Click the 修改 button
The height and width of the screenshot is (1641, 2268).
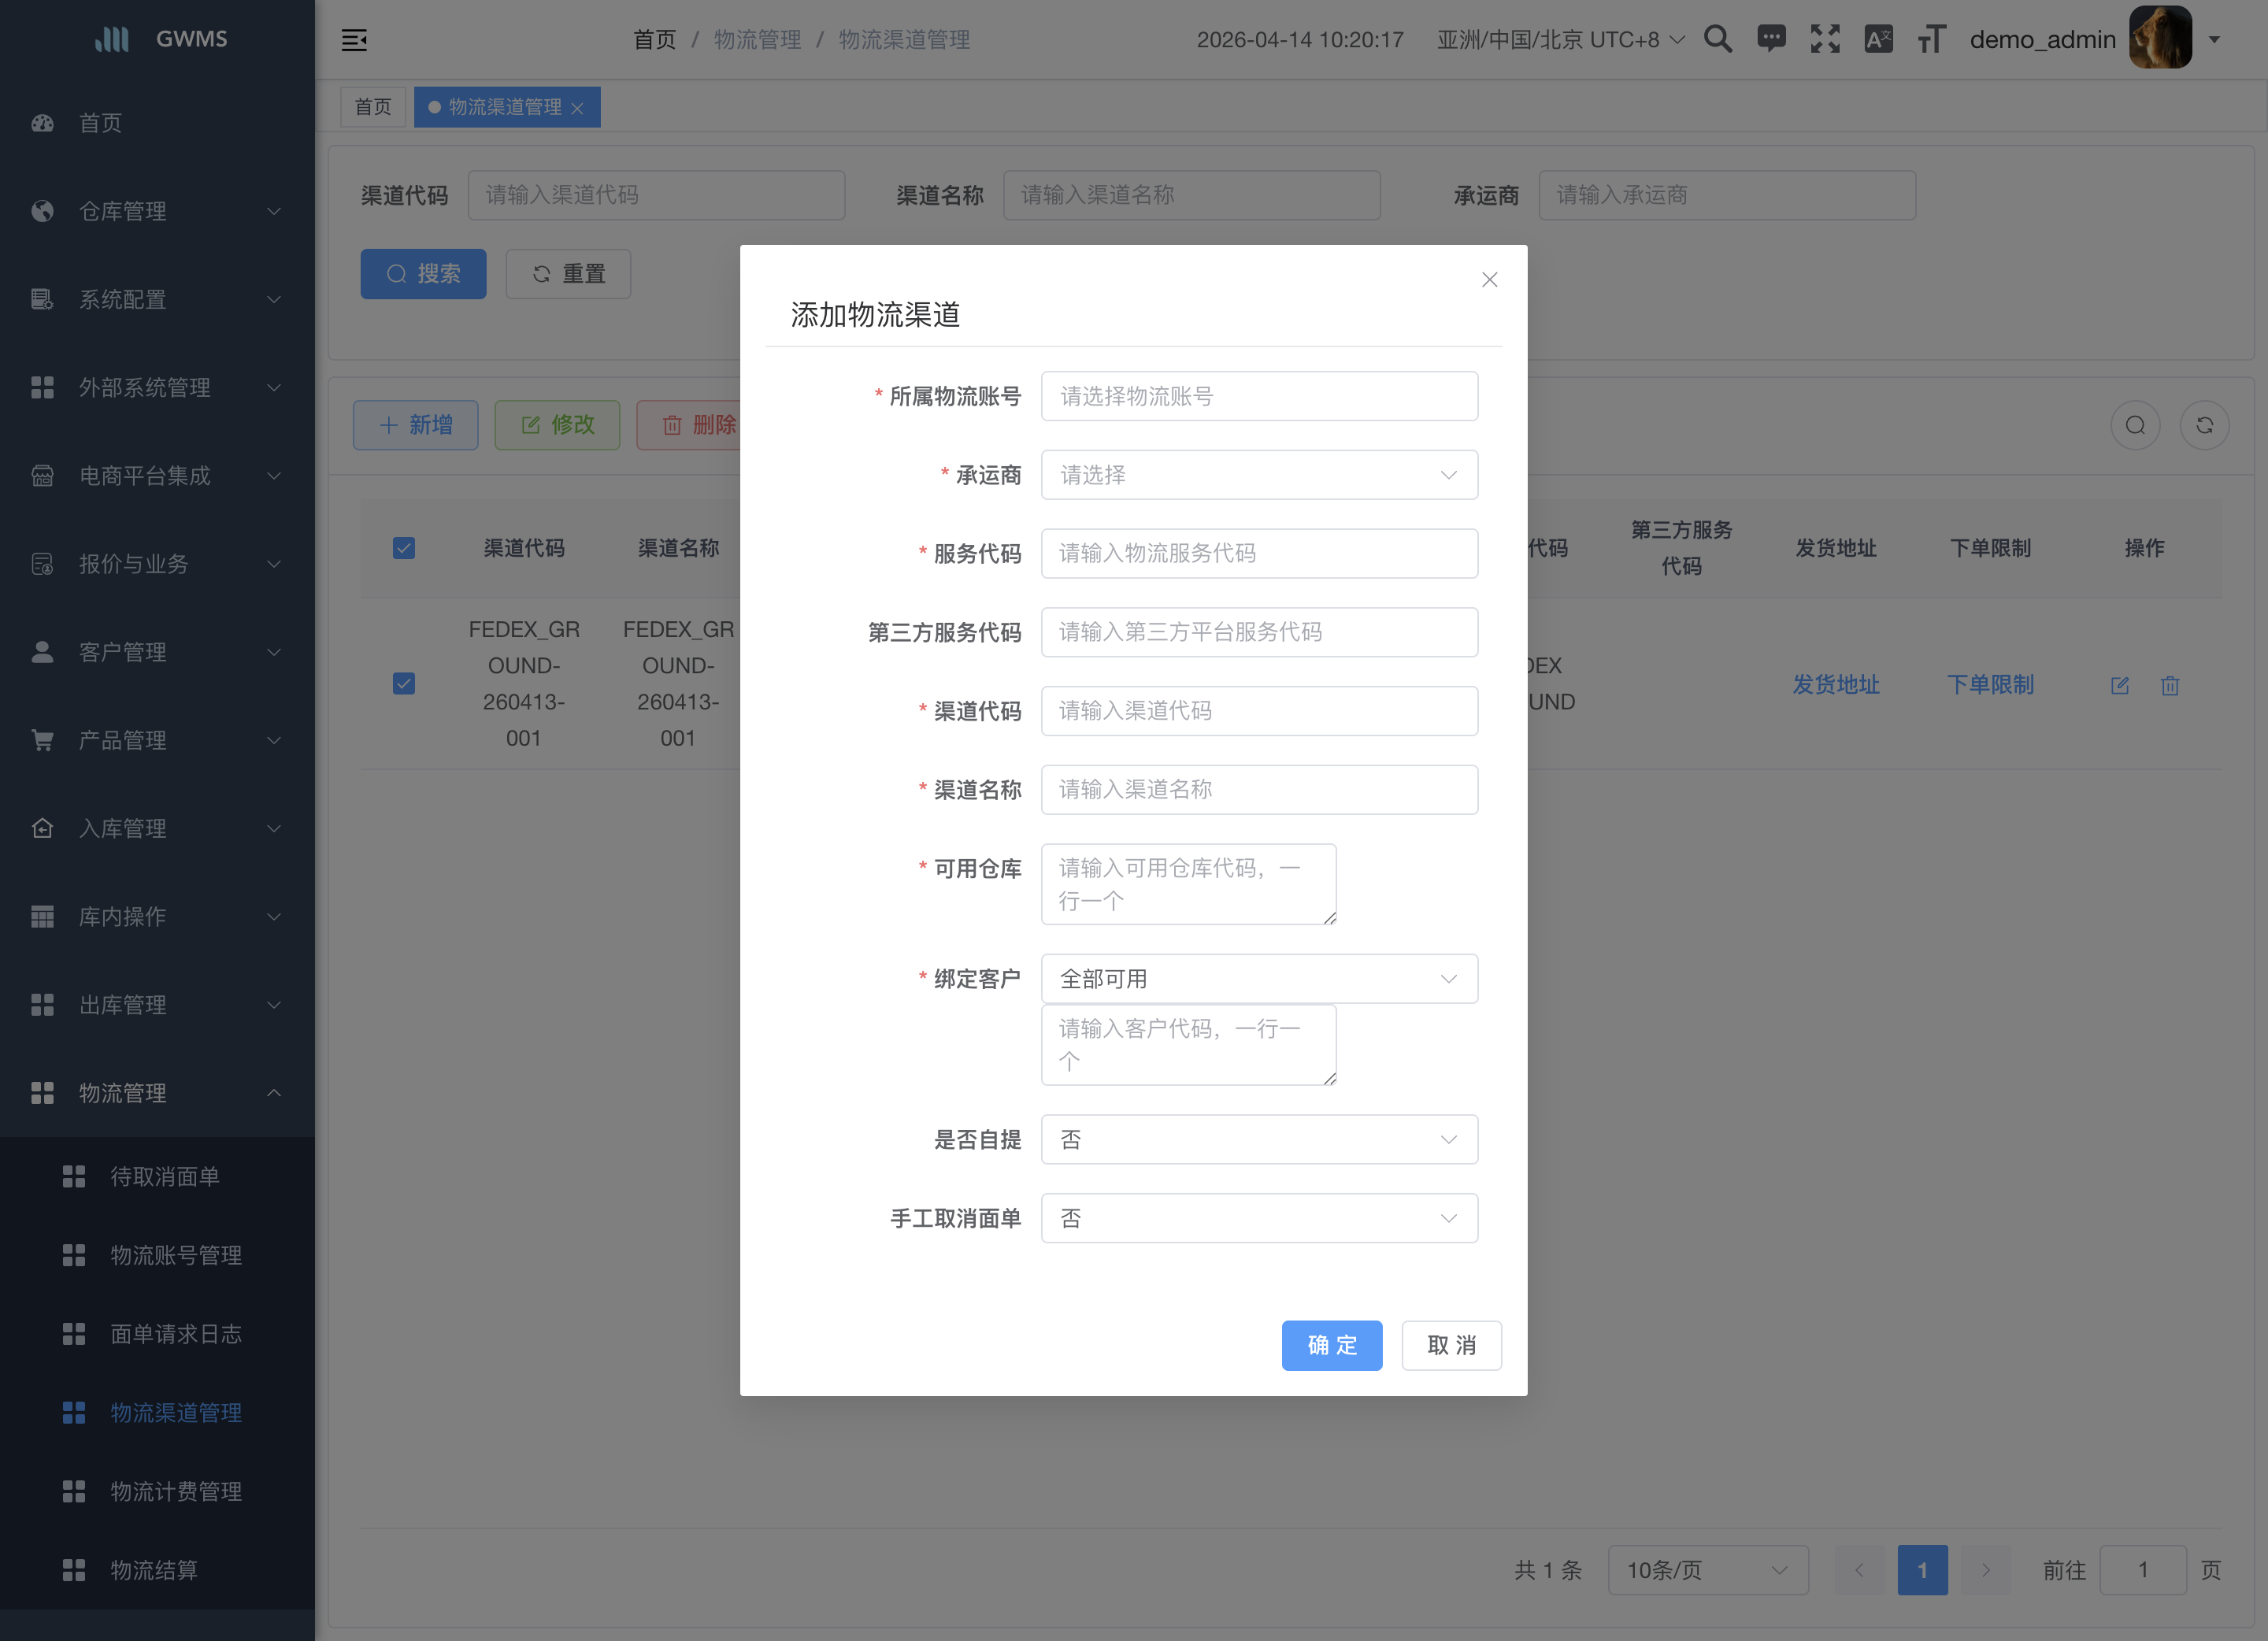(x=557, y=425)
